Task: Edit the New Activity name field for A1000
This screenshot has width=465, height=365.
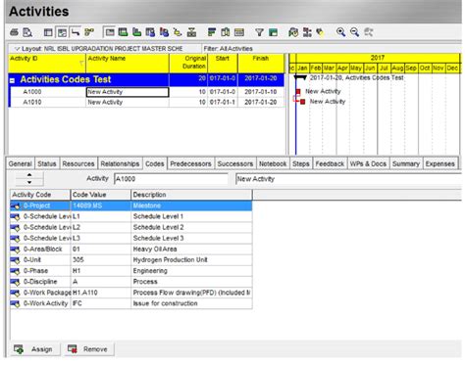Action: 128,92
